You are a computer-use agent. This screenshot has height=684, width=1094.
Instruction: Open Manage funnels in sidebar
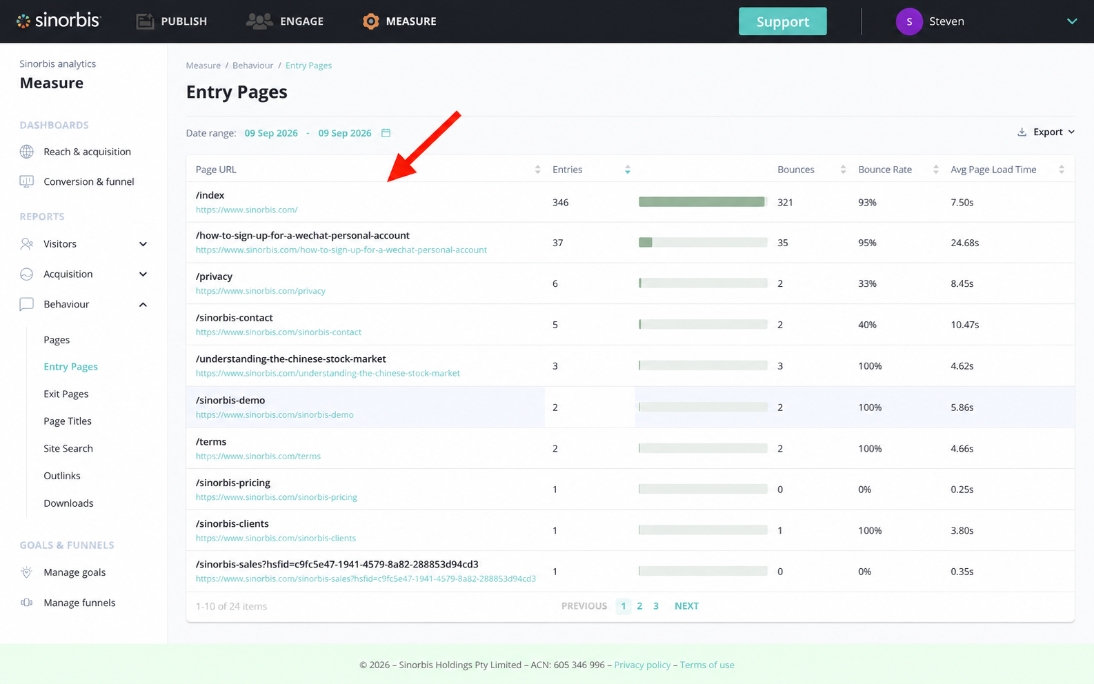click(79, 603)
